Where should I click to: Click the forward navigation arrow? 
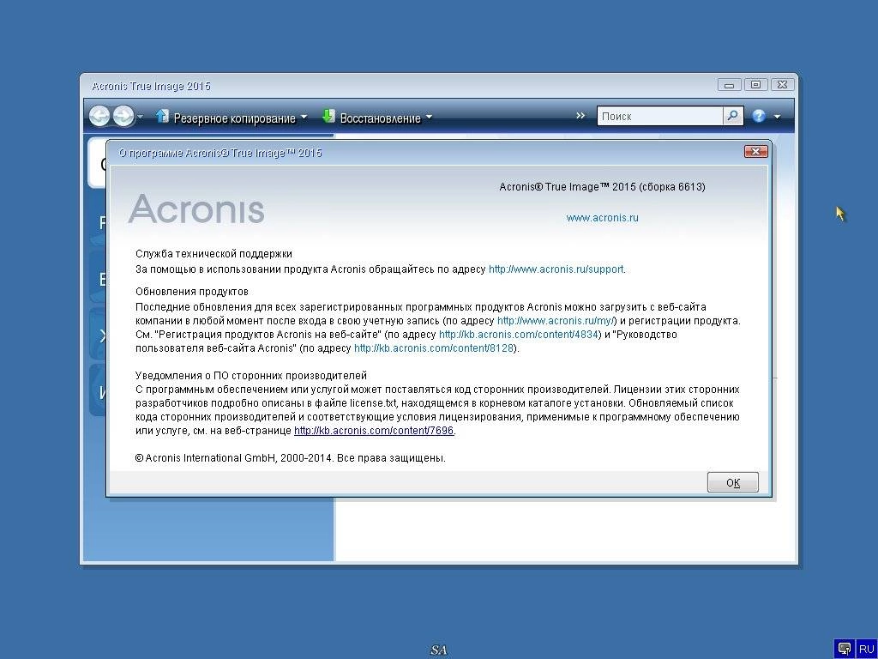point(123,117)
